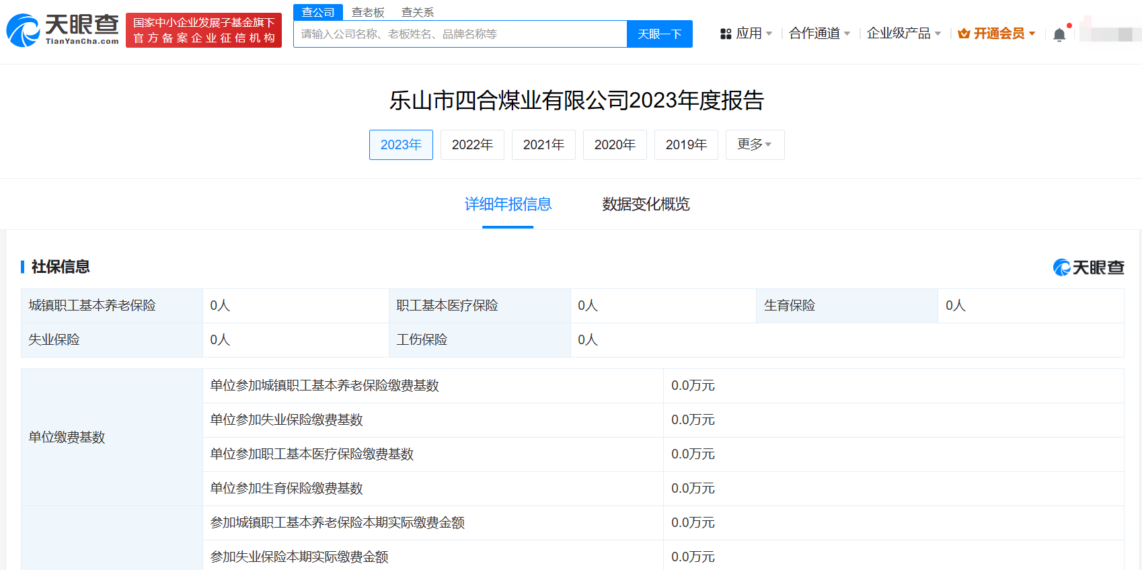
Task: Click the red 国家中小企业发展子基金 banner
Action: coord(204,30)
